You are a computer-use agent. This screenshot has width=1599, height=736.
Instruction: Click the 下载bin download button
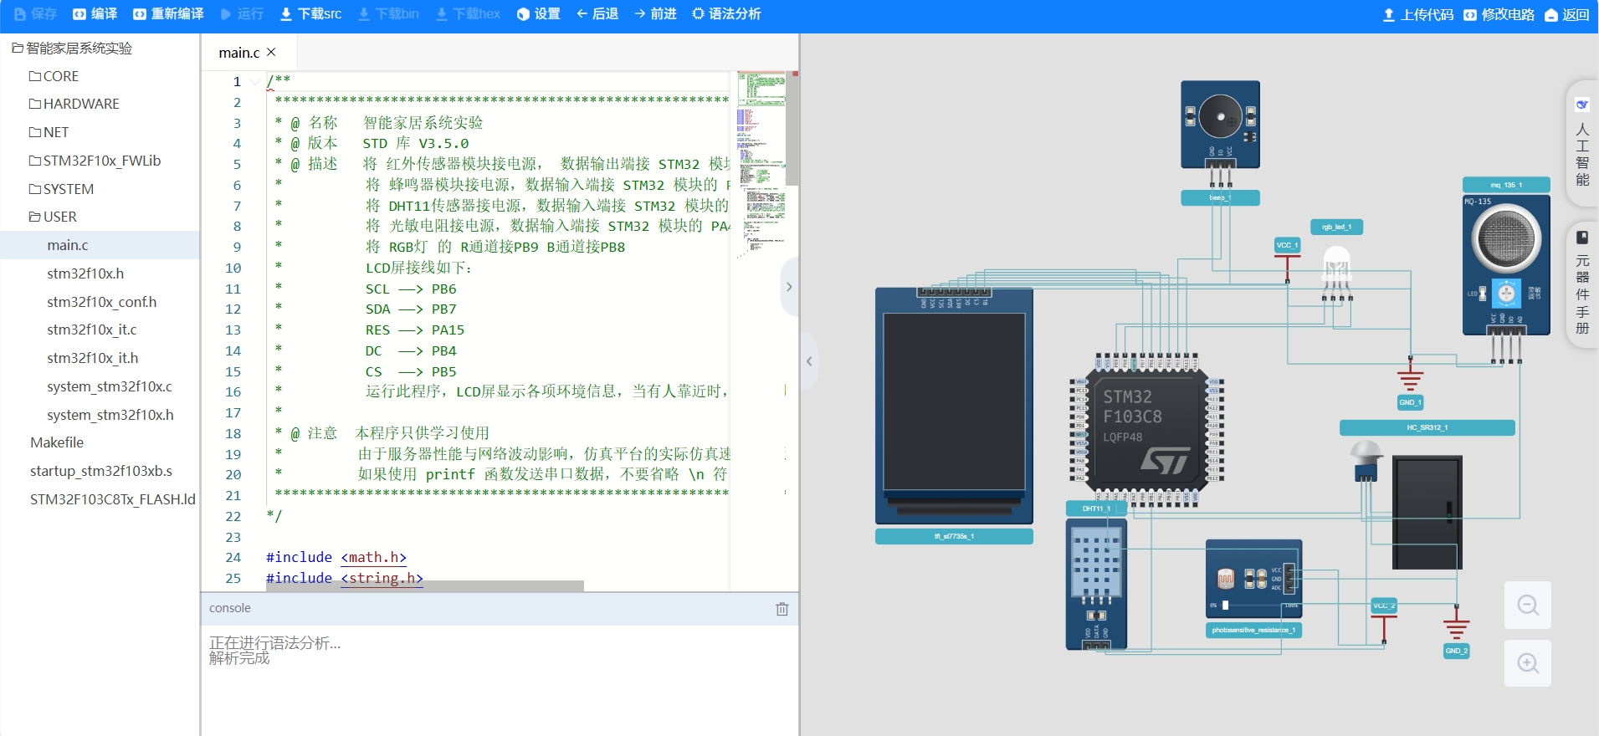(388, 14)
